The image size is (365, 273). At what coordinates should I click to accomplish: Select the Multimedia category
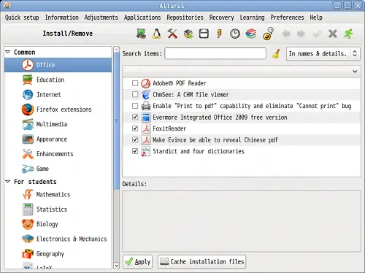click(58, 124)
